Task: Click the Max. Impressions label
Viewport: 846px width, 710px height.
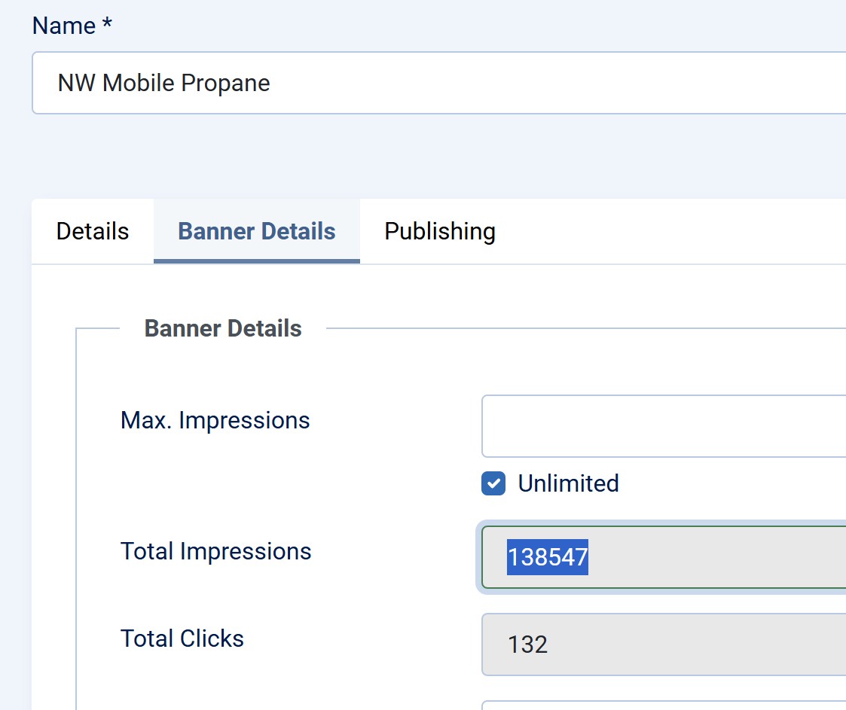Action: (215, 420)
